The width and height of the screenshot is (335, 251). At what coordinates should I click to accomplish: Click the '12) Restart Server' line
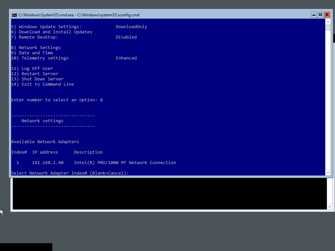click(x=35, y=74)
